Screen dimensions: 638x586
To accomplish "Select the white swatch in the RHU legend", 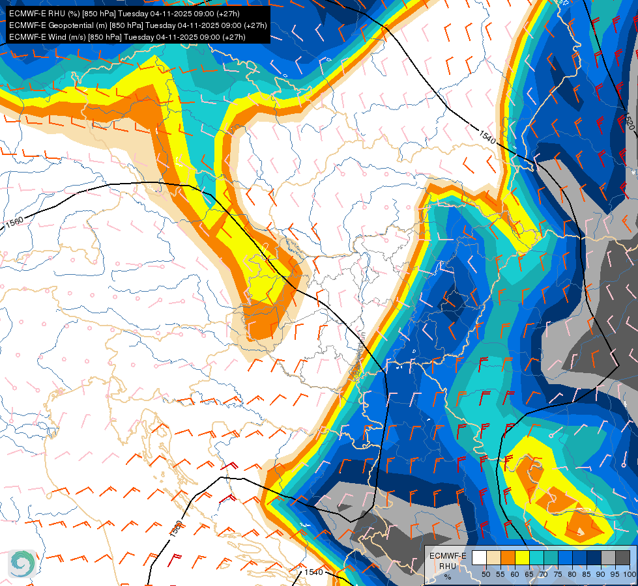I will [x=479, y=557].
